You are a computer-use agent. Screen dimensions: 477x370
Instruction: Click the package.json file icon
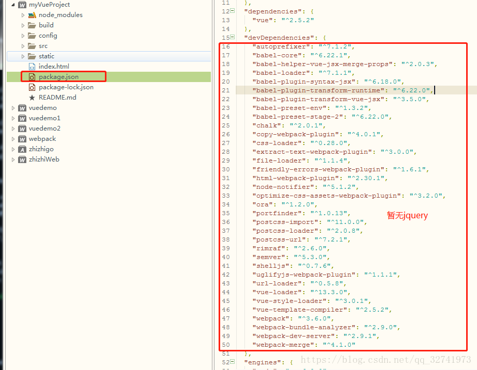[32, 77]
